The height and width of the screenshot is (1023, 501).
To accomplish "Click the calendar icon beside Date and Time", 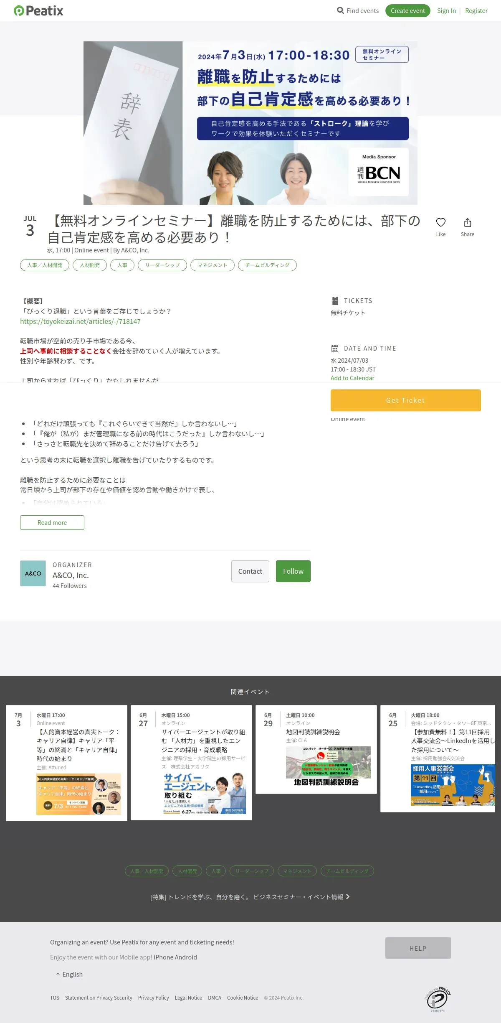I will [x=335, y=348].
